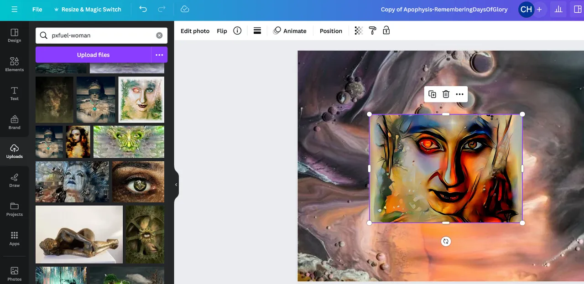Open the top-right layout panel icon
Image resolution: width=584 pixels, height=284 pixels.
[x=577, y=9]
